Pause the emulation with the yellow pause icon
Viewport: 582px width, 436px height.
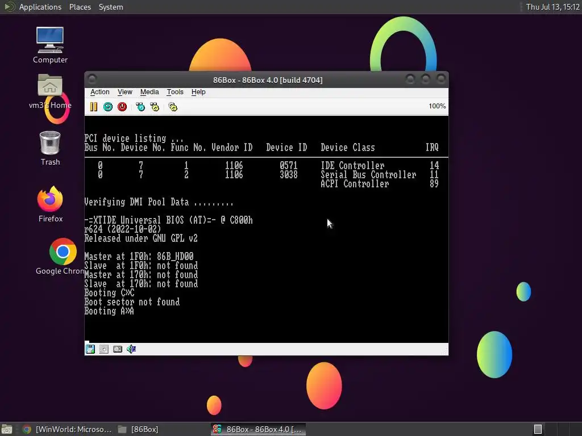94,107
